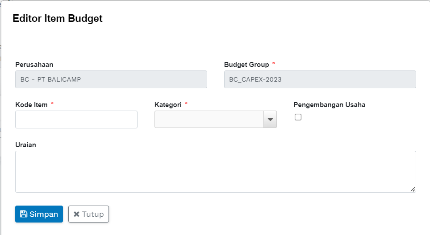
Task: Click the Perusahaan field showing BC - PT BALICAMP
Action: click(x=111, y=79)
